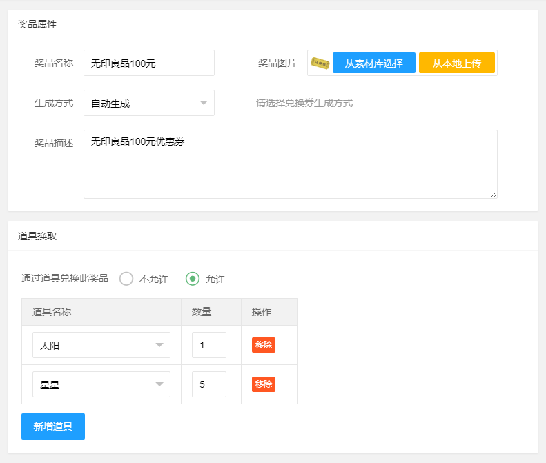Open the 太阳 item dropdown
Screen dimensions: 546x463
(x=101, y=345)
